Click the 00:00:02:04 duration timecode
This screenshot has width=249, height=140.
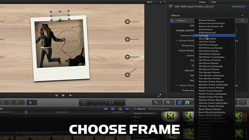(238, 7)
